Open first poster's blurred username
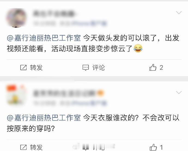Image resolution: width=188 pixels, height=151 pixels. [x=54, y=13]
